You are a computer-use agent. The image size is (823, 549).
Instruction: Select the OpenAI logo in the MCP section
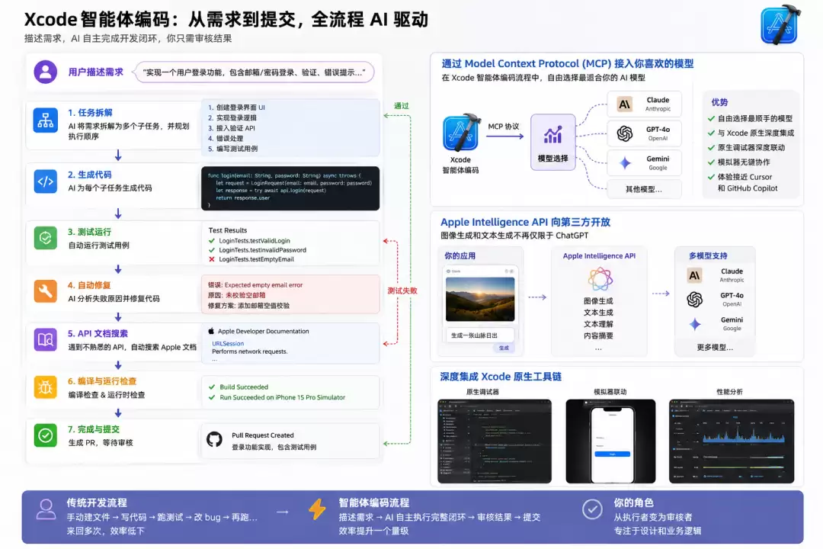click(x=625, y=133)
